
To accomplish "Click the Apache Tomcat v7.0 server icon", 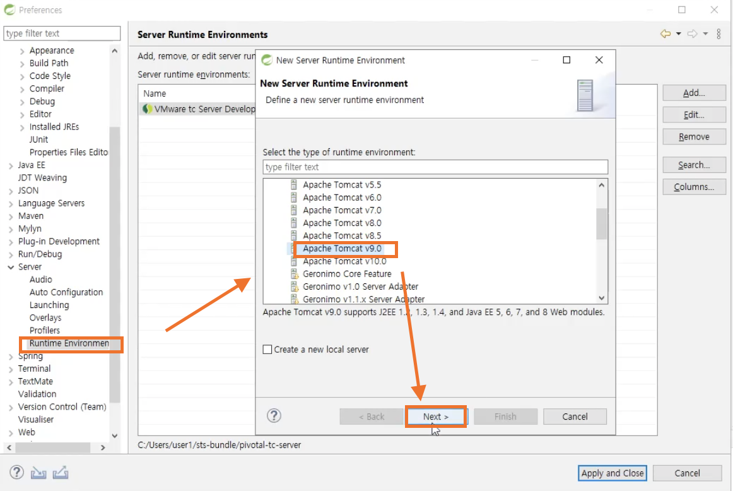I will [x=293, y=210].
